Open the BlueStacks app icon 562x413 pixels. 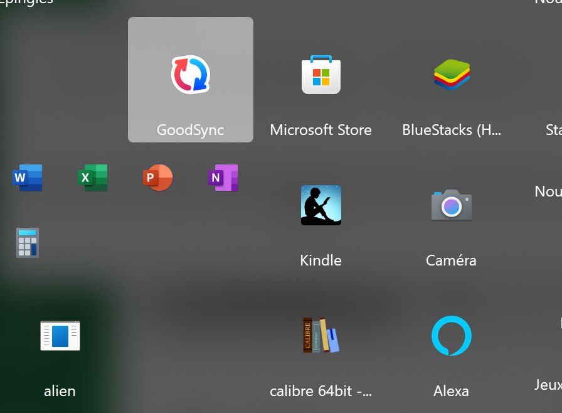[452, 75]
